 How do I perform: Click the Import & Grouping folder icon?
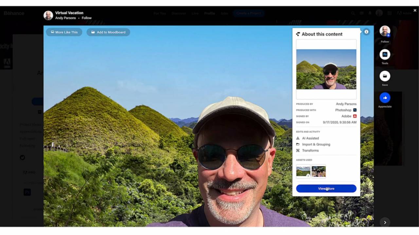click(x=298, y=144)
